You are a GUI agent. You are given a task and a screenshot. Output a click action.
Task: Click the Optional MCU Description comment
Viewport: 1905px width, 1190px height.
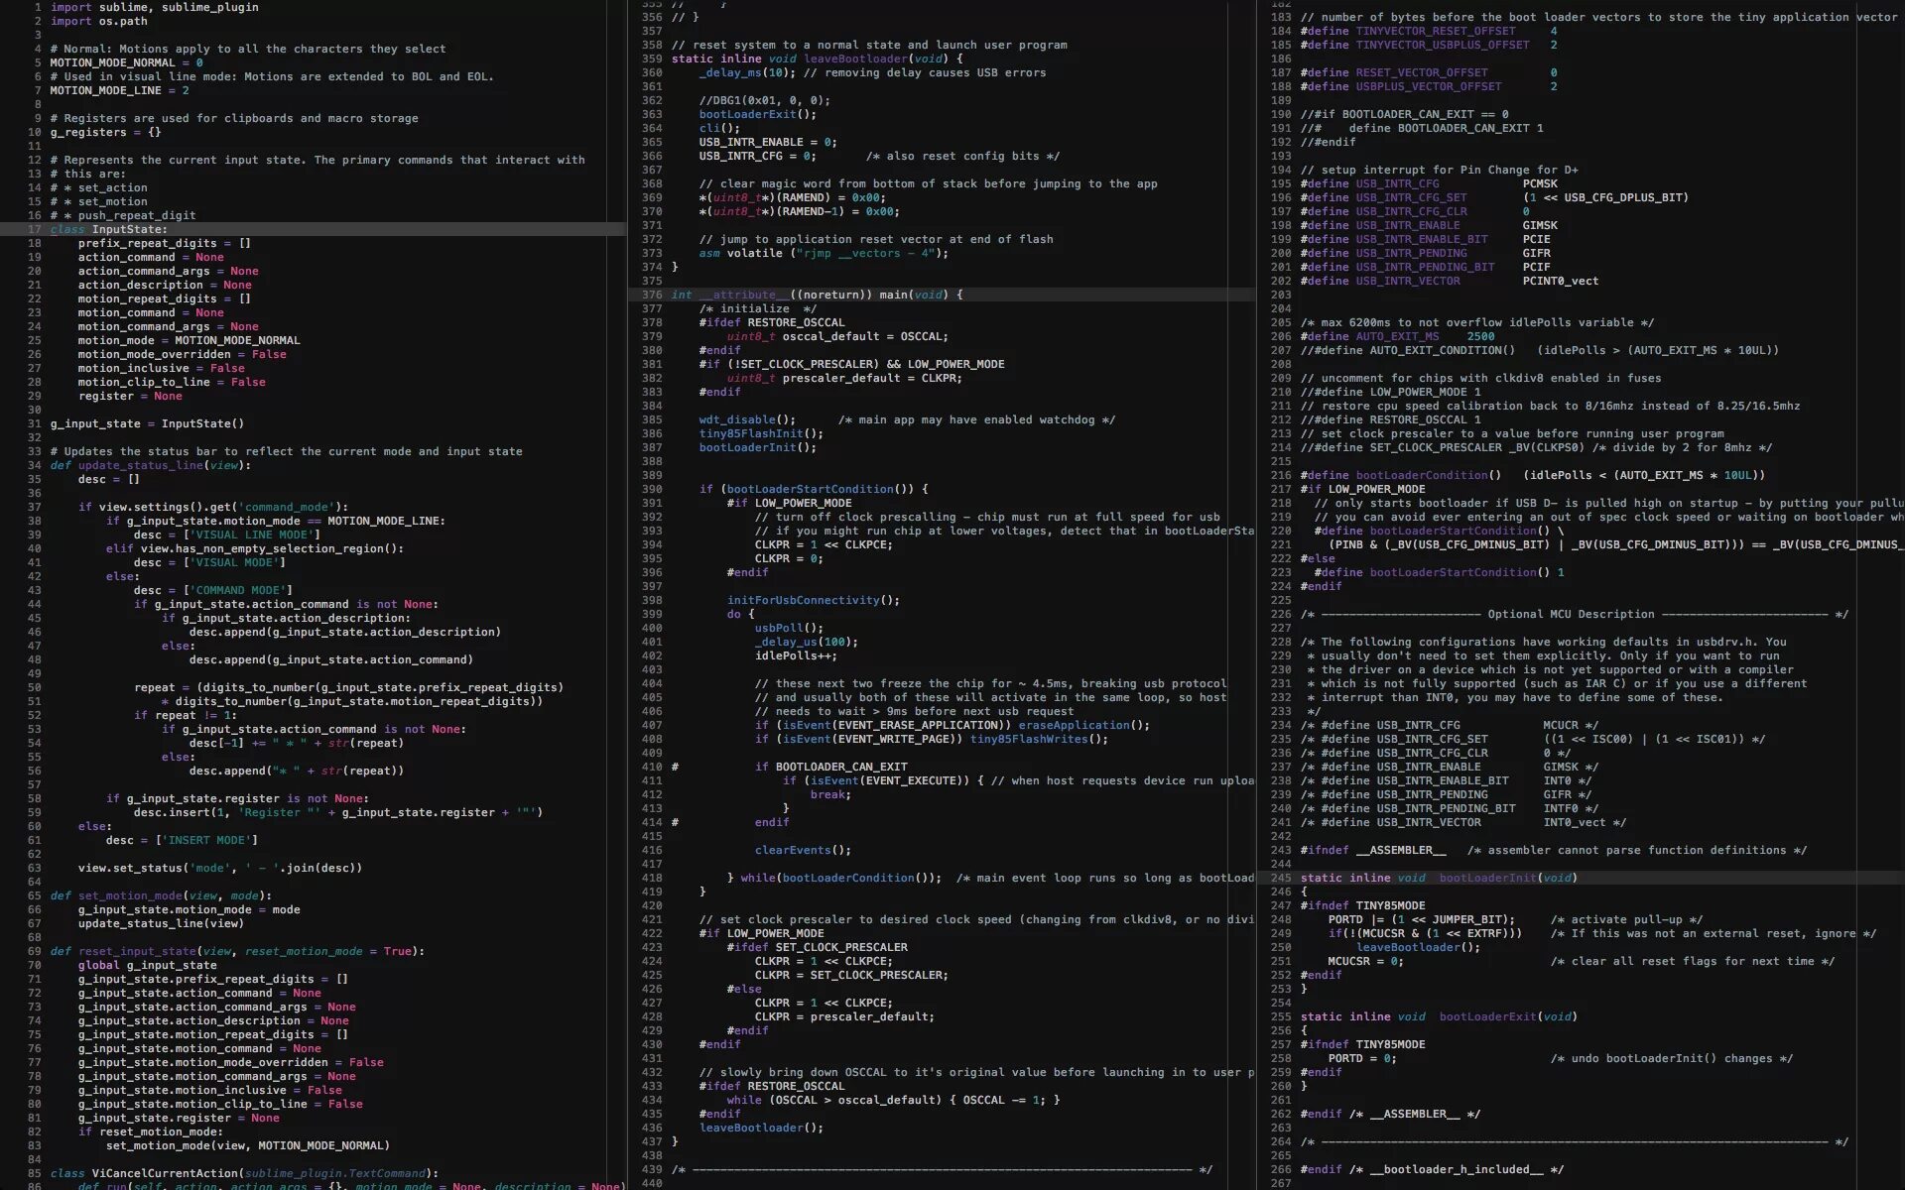click(1570, 614)
